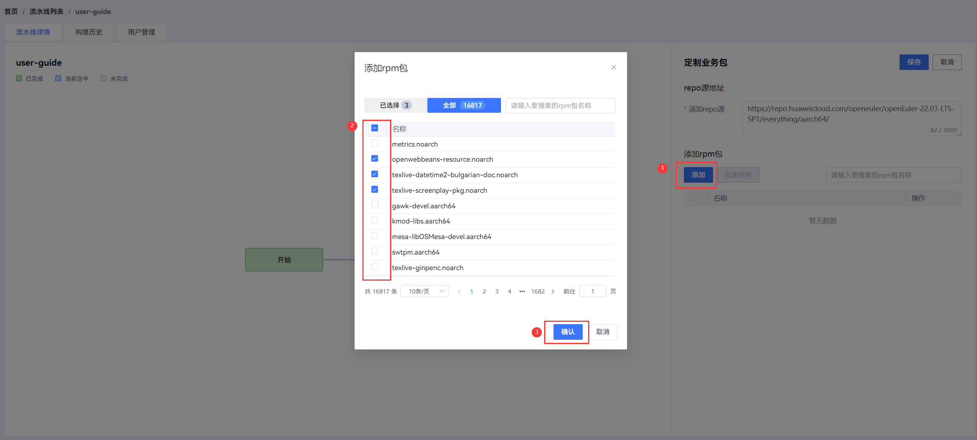
Task: Select the gawk-devel.aarch64 checkbox
Action: (x=374, y=205)
